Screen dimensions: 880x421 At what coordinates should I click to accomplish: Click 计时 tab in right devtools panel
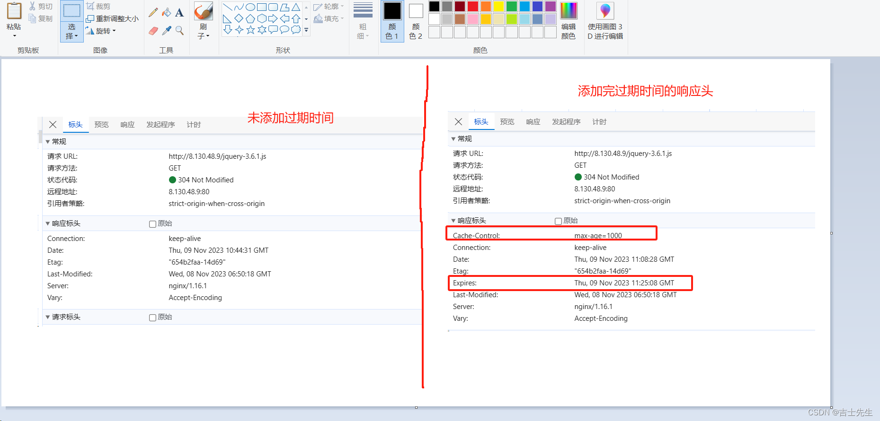coord(599,122)
